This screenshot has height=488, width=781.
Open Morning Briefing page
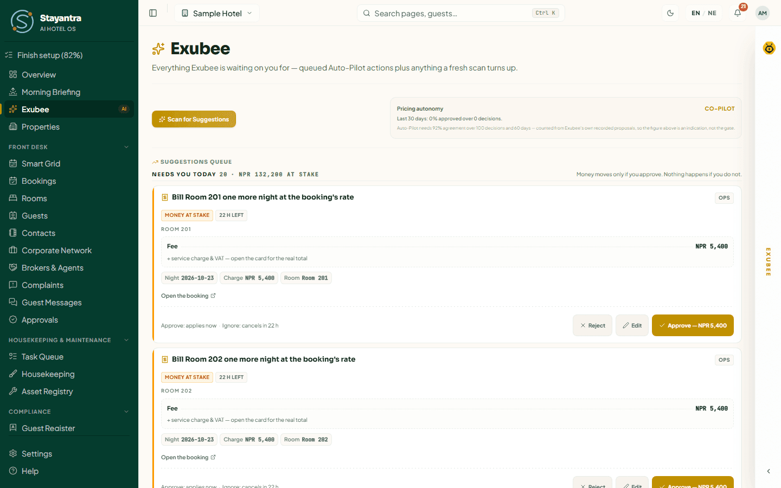(69, 92)
